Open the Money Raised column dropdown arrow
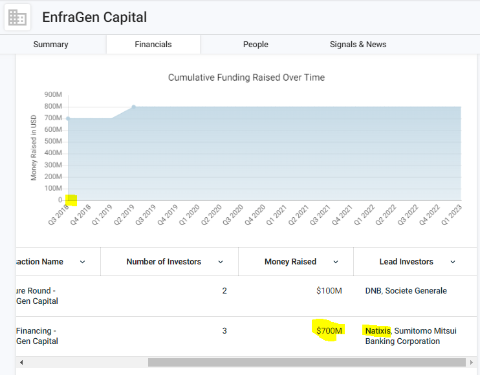This screenshot has width=480, height=375. pos(336,262)
